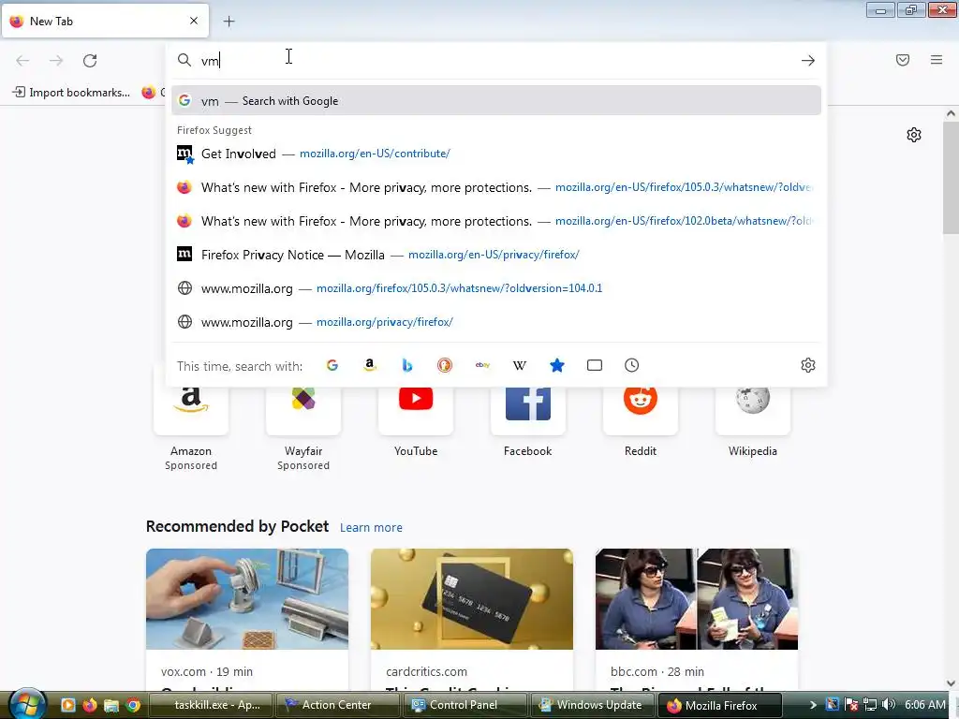The width and height of the screenshot is (959, 719).
Task: Open Firefox Privacy Notice — Mozilla suggestion
Action: (x=496, y=255)
